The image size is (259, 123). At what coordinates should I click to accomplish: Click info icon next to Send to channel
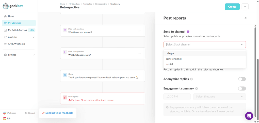188,32
